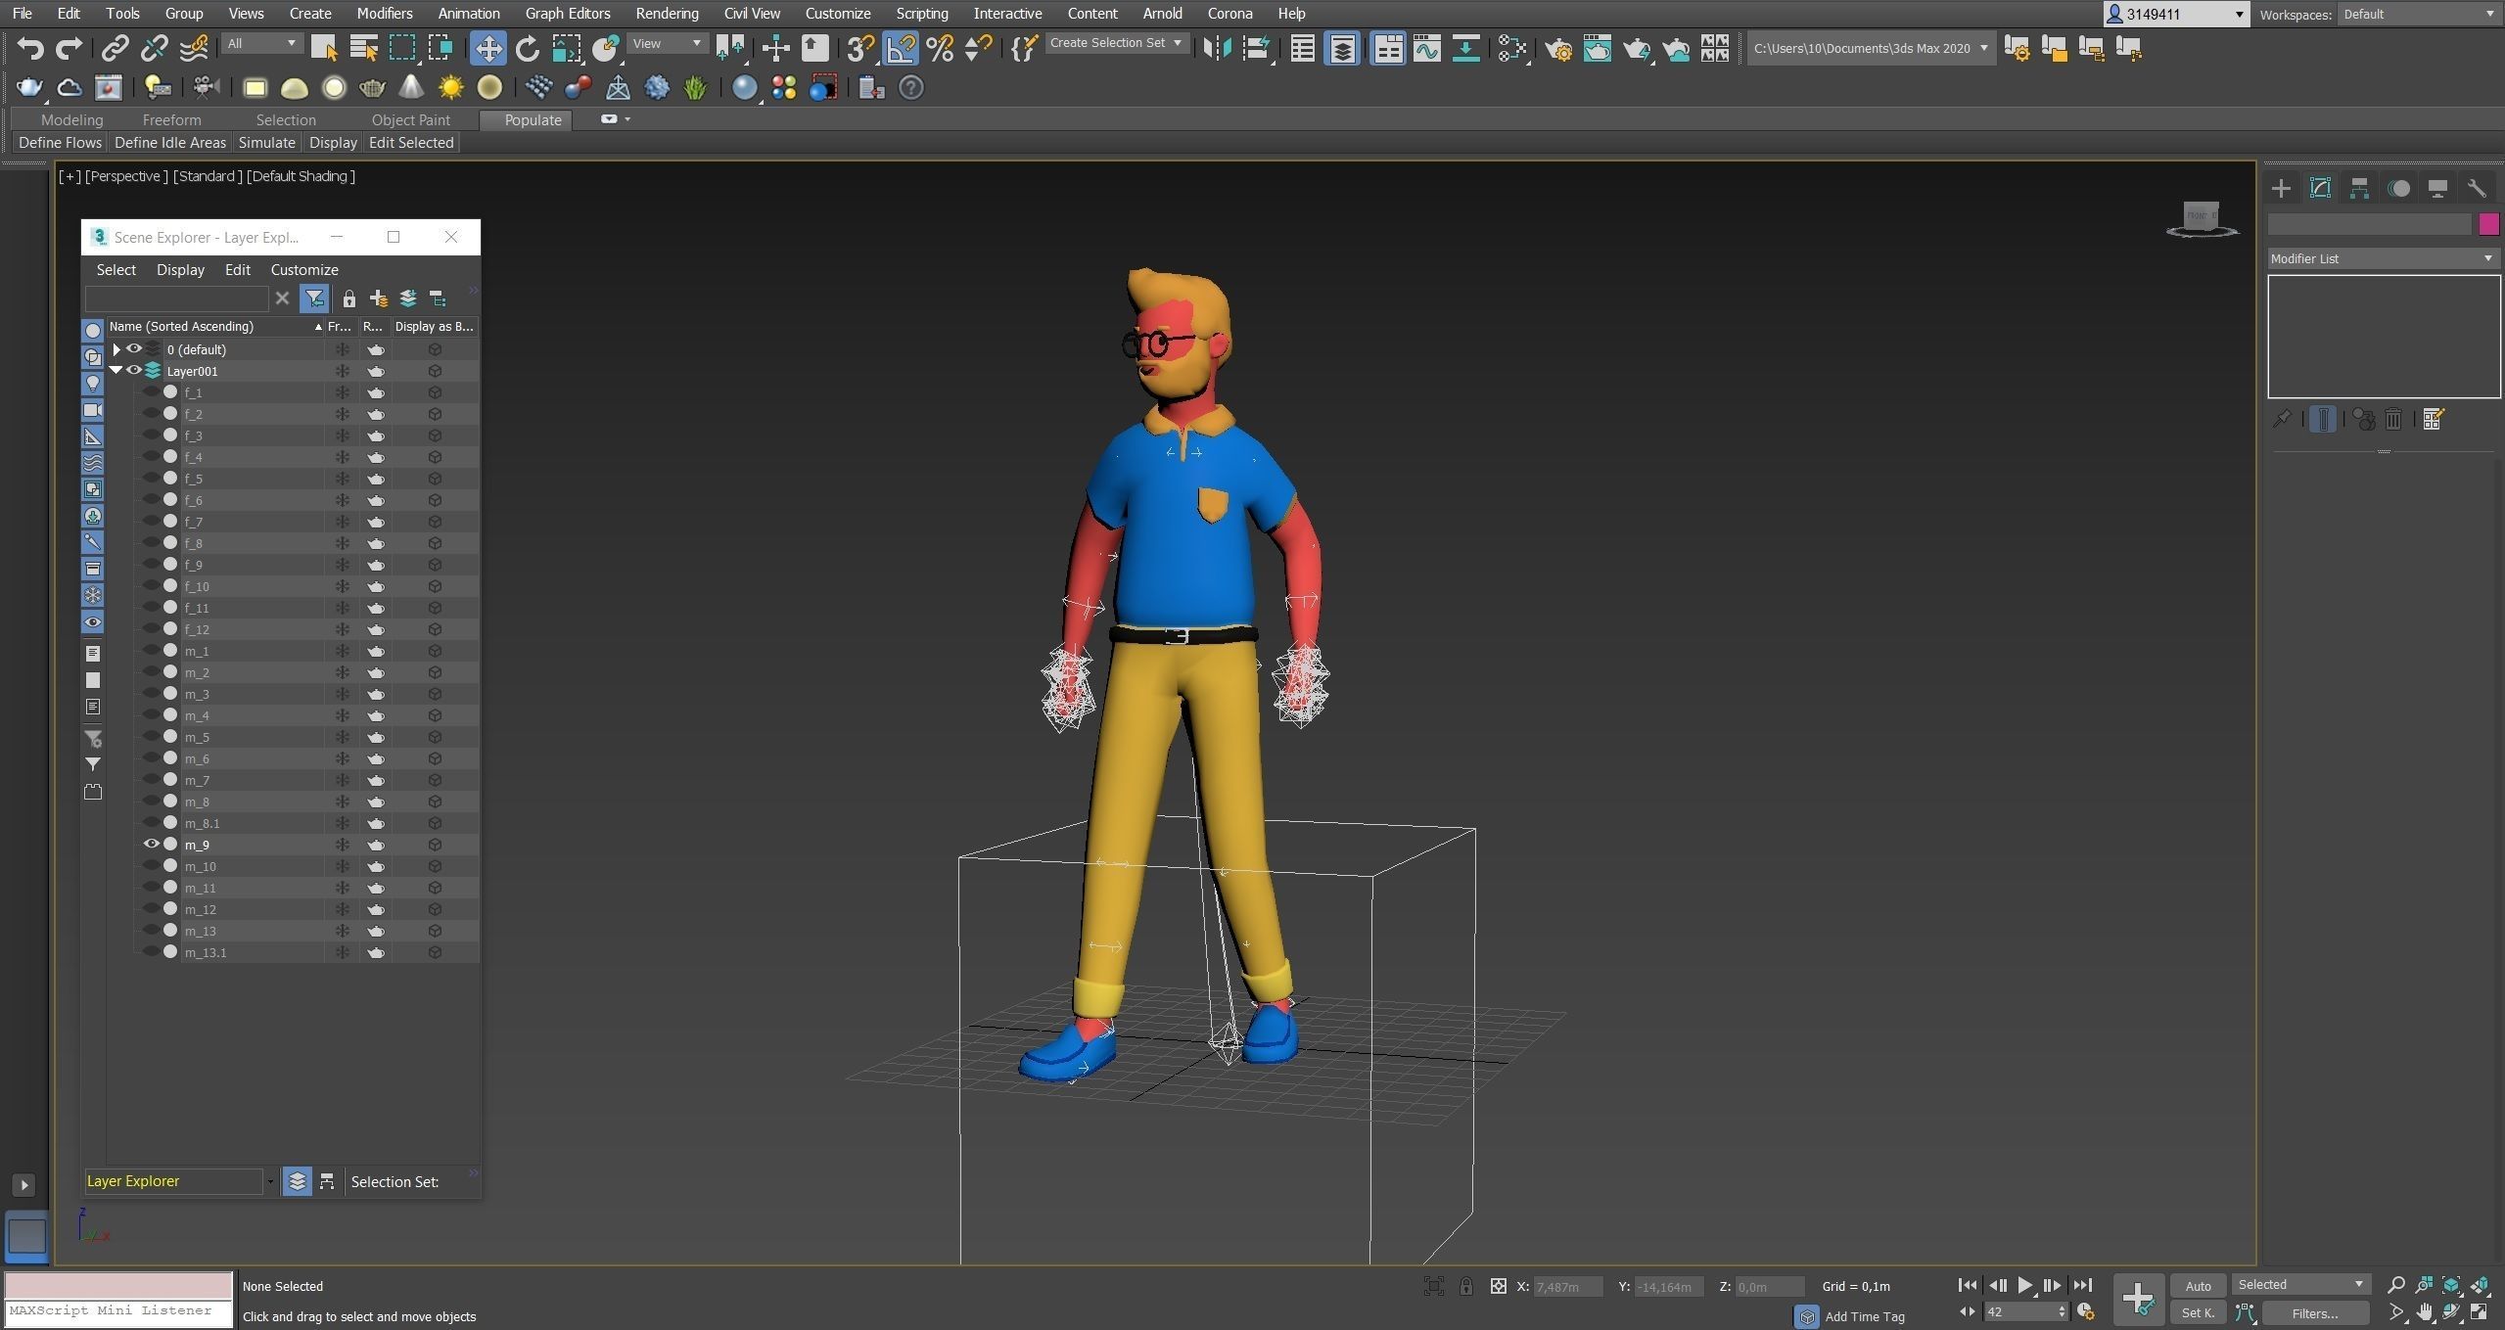Open the Rendering menu
This screenshot has height=1330, width=2505.
(x=667, y=14)
